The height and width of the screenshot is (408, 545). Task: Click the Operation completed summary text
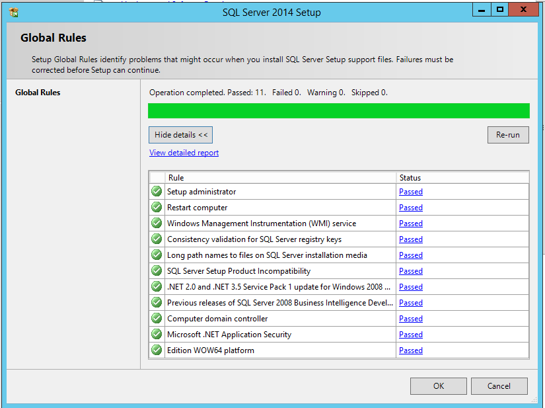pos(268,93)
